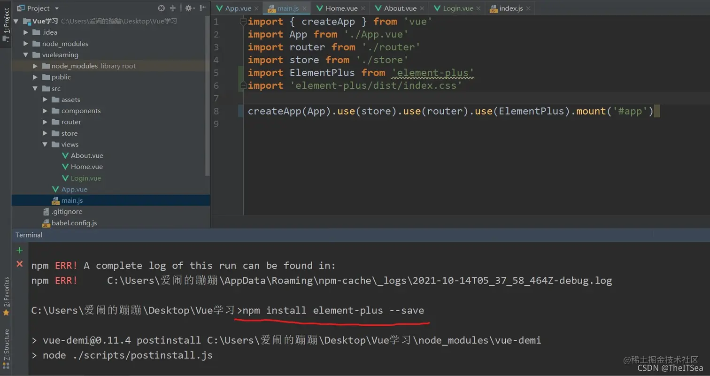Close the Home.vue editor tab
The width and height of the screenshot is (710, 376).
[363, 8]
